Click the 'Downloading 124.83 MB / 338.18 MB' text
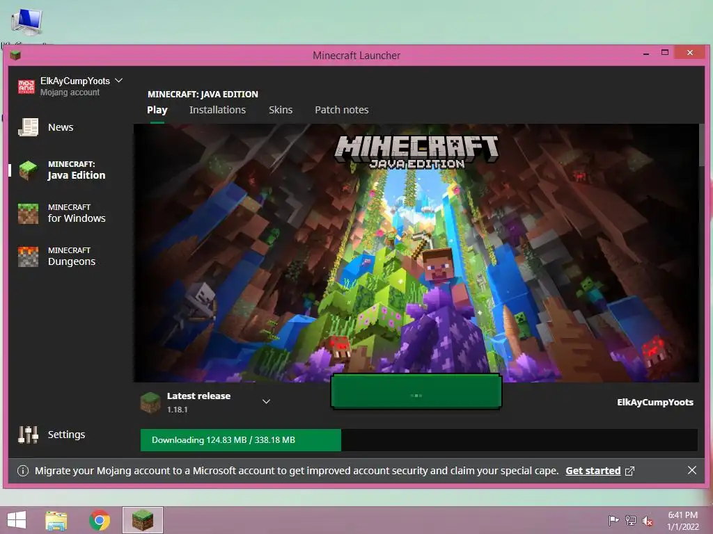713x534 pixels. (224, 440)
